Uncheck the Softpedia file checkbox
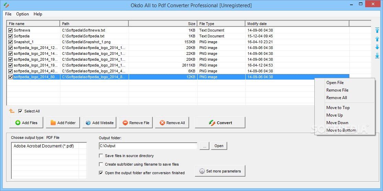The width and height of the screenshot is (383, 191). click(11, 36)
